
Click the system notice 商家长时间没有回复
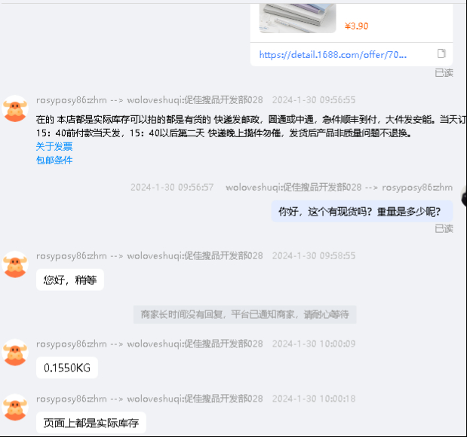(x=245, y=314)
